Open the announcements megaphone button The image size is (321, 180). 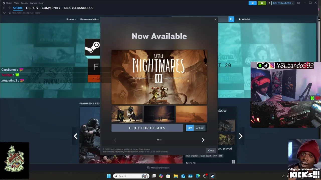pos(253,3)
